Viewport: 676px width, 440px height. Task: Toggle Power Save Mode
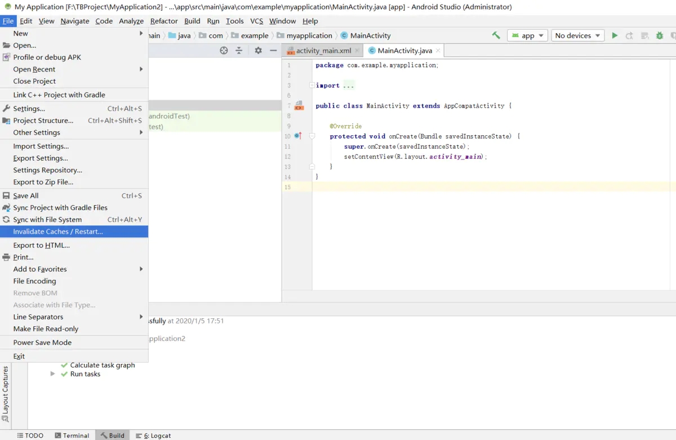(74, 343)
